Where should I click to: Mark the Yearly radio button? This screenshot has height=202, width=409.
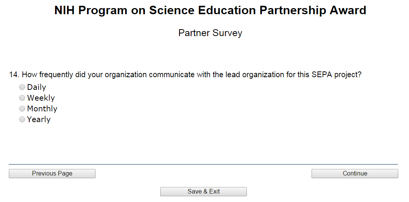tap(22, 119)
